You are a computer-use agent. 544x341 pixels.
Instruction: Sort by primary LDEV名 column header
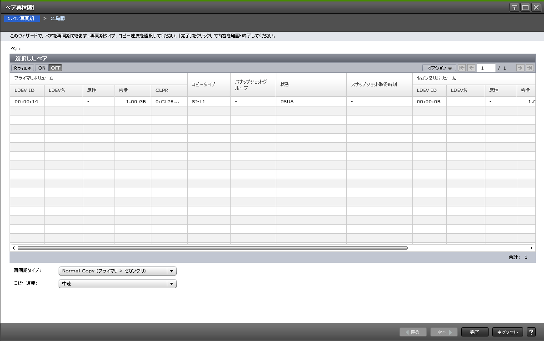(x=64, y=90)
